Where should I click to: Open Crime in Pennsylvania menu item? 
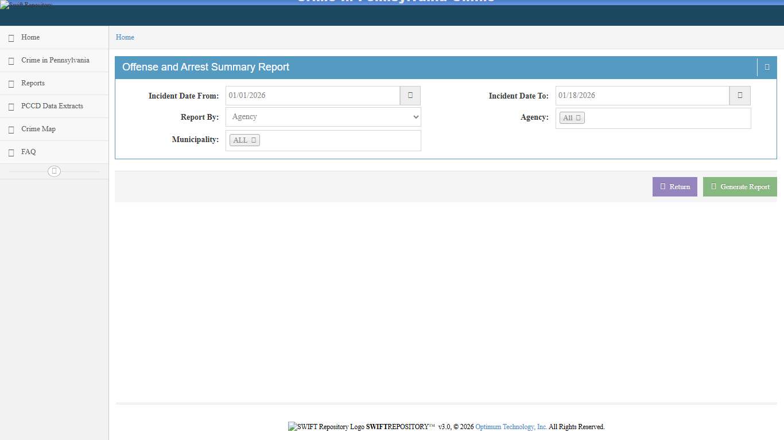55,60
